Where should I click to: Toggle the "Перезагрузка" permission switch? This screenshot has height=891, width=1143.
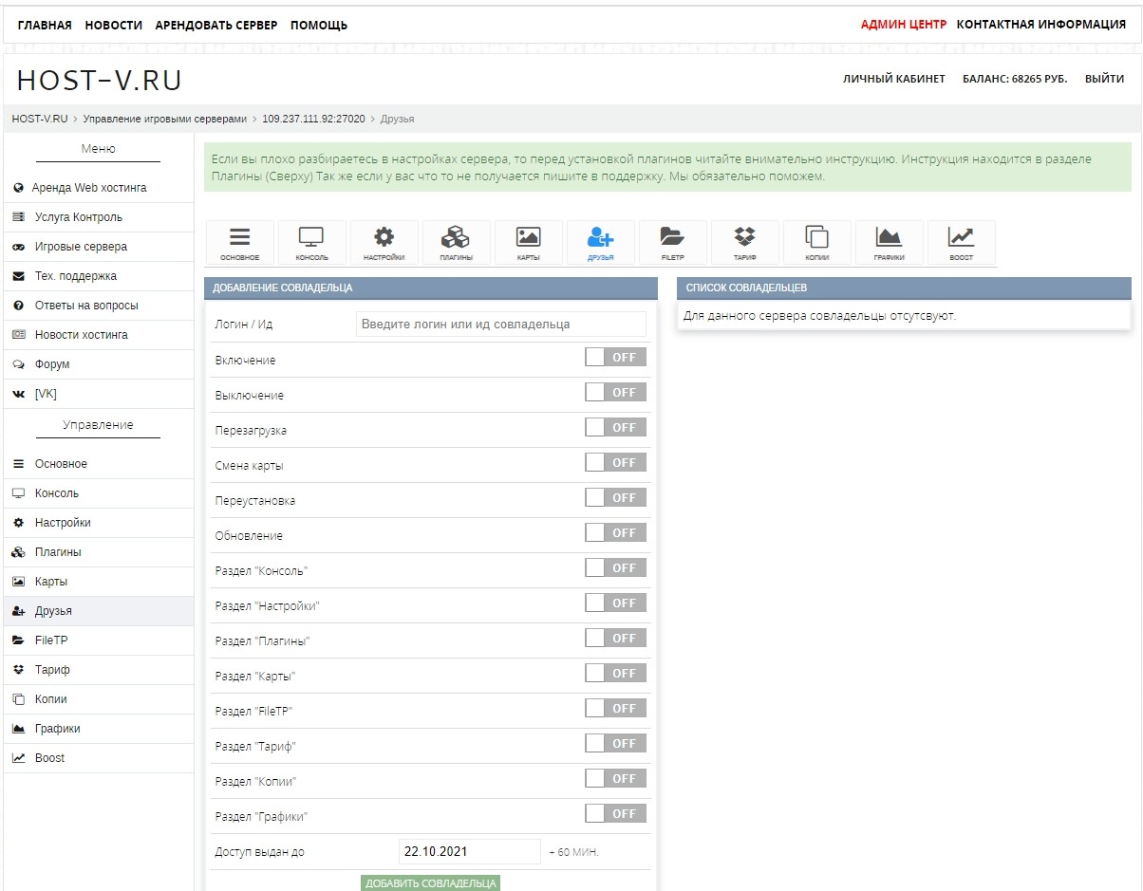coord(615,428)
